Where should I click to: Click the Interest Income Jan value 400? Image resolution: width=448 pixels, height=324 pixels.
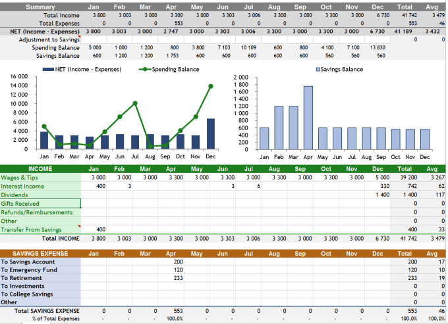(x=101, y=186)
